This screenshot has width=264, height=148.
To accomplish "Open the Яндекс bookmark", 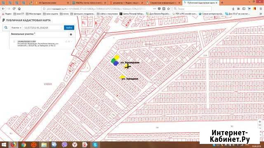I will pos(7,14).
